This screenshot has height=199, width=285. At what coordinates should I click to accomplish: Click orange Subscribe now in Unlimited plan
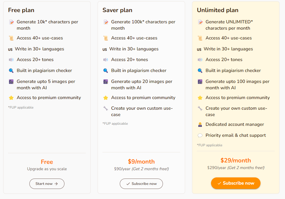point(236,183)
